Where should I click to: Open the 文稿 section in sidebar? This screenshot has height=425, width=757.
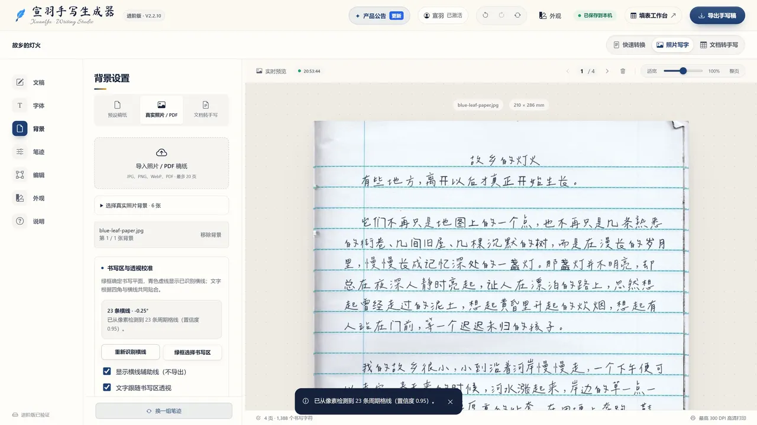(30, 83)
